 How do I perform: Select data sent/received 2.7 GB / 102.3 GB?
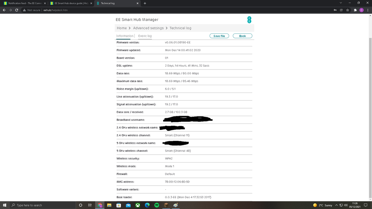click(176, 112)
